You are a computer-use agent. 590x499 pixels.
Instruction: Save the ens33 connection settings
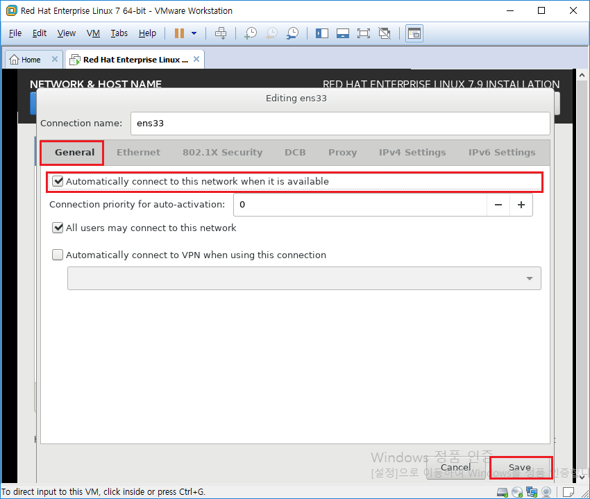pyautogui.click(x=521, y=468)
